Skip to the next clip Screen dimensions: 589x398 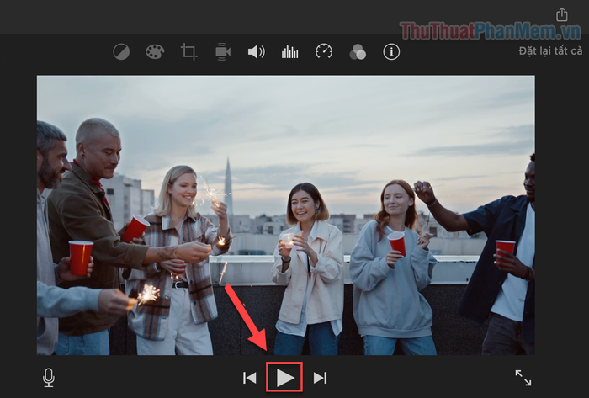[320, 378]
